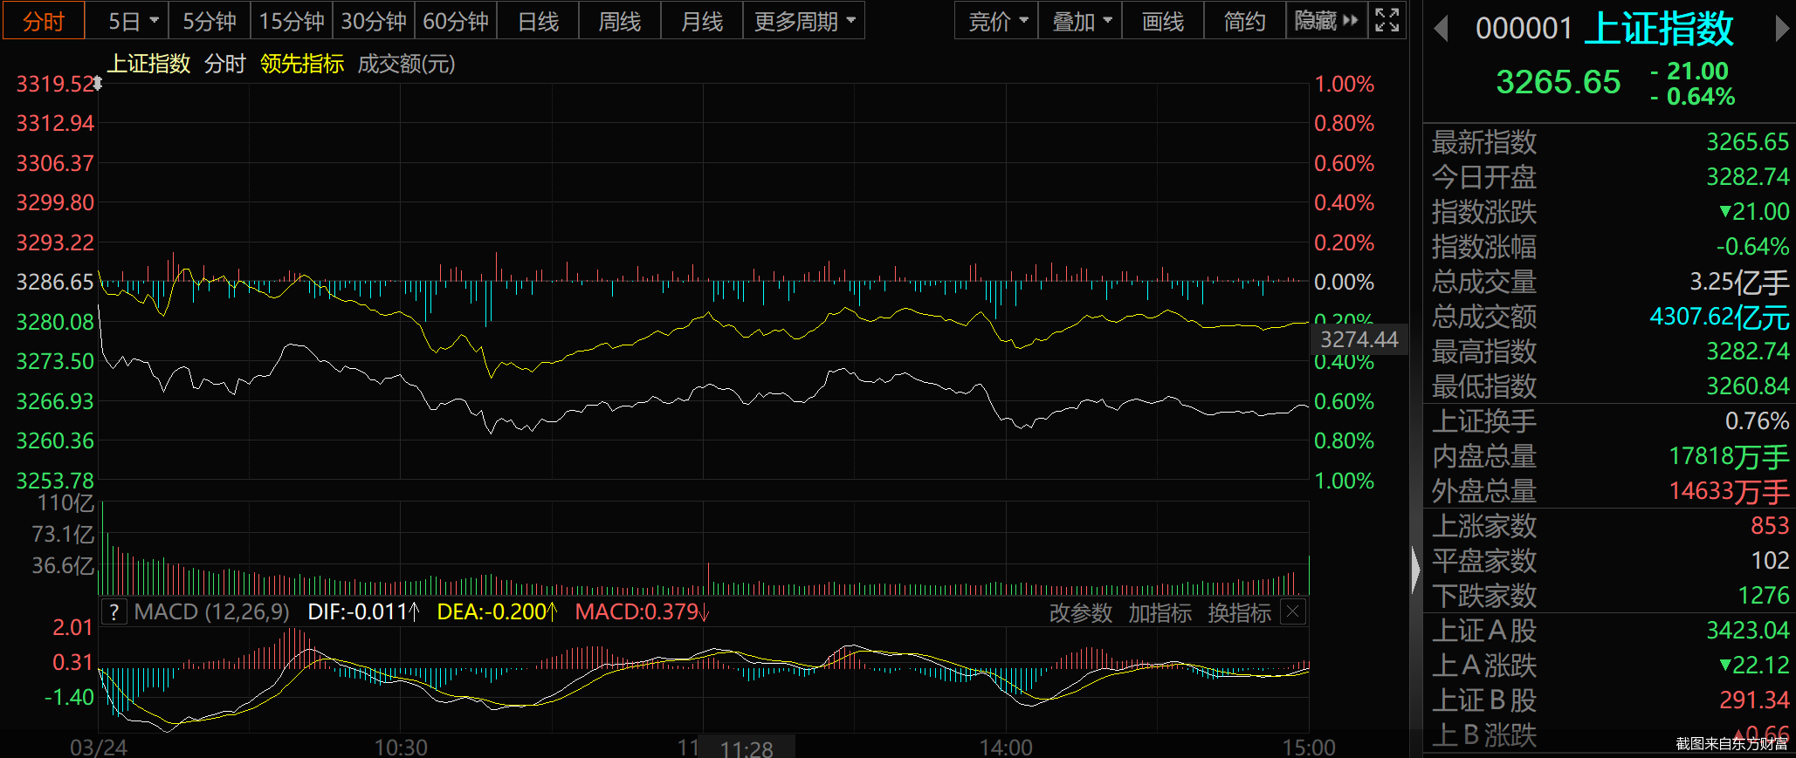Open the MACD help question-mark icon
The width and height of the screenshot is (1796, 758).
114,612
